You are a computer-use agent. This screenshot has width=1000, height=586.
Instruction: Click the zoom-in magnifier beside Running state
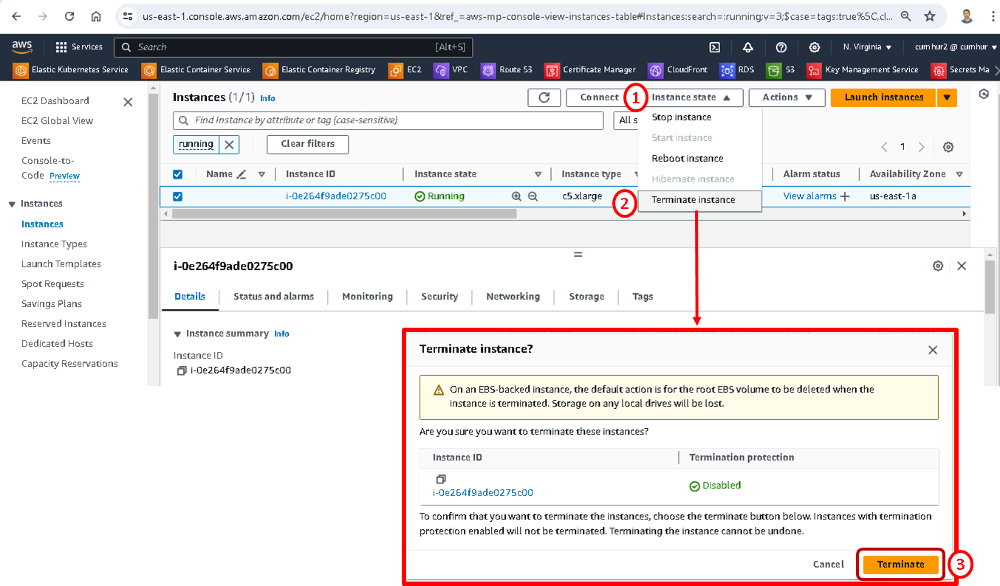(516, 196)
